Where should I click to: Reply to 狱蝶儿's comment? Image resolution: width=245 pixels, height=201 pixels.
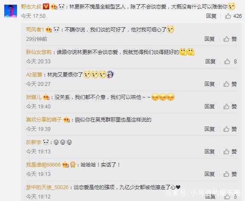pos(209,107)
